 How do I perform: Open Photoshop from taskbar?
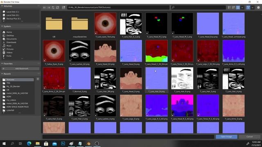(63, 143)
